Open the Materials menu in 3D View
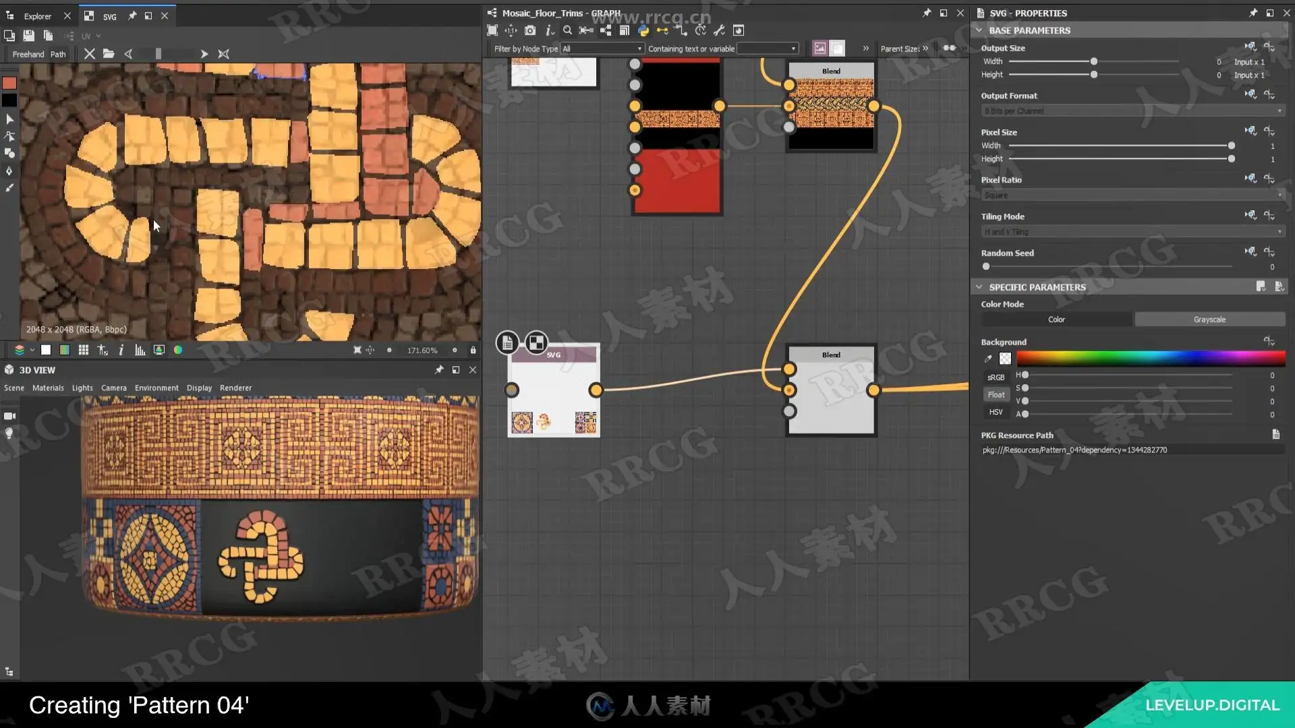This screenshot has width=1295, height=728. (48, 388)
